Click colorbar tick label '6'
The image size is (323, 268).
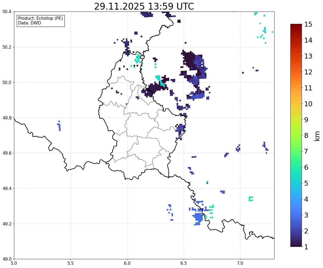pyautogui.click(x=306, y=167)
